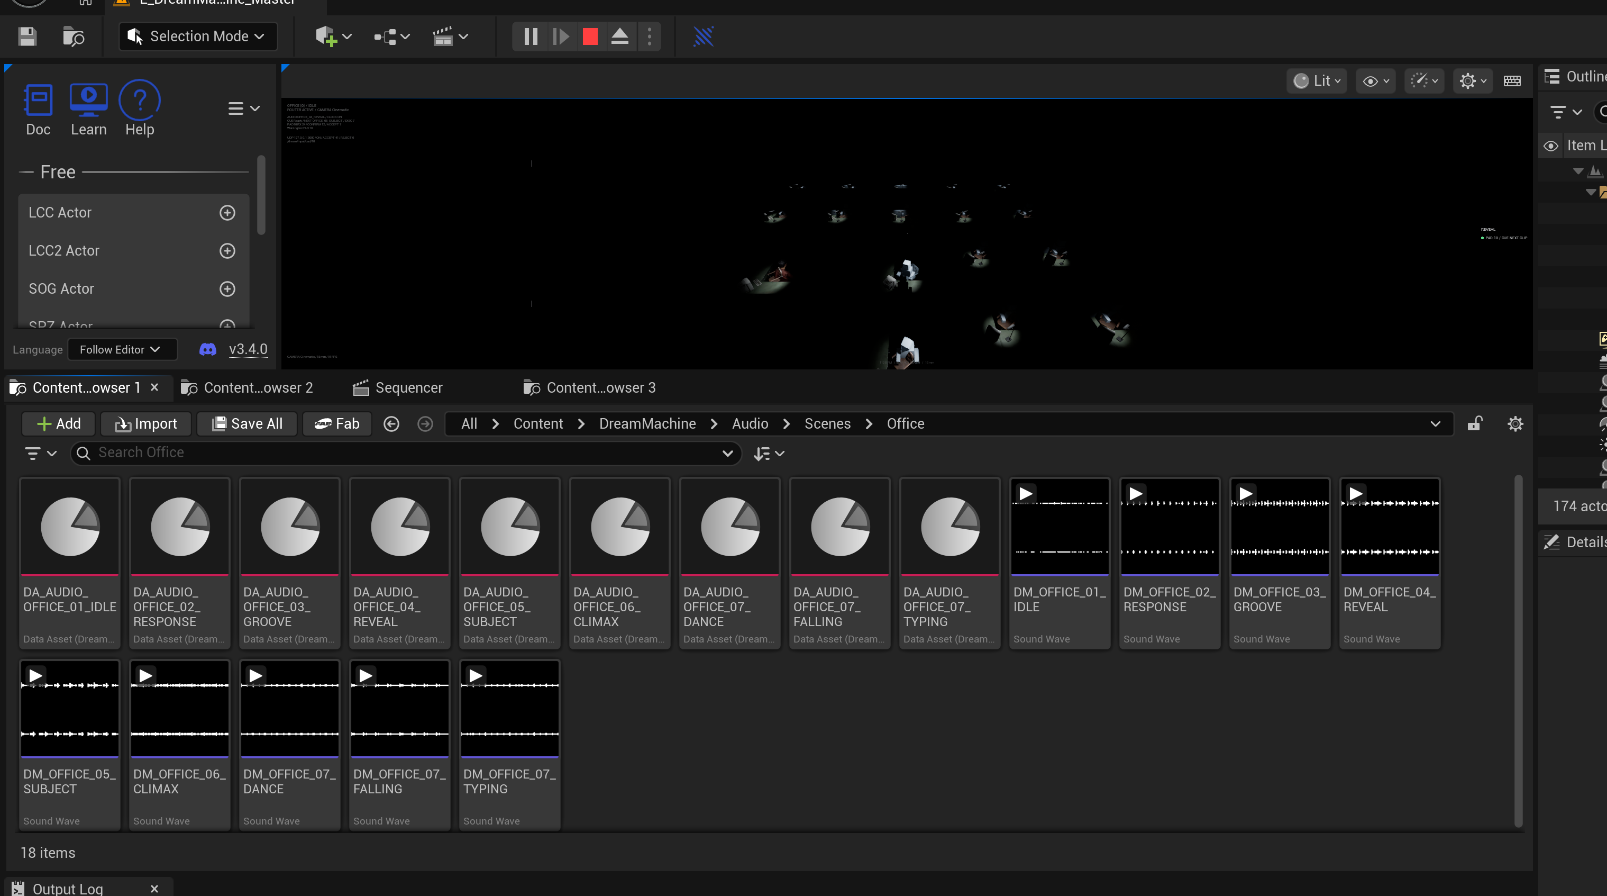
Task: Click the Help question mark icon
Action: 140,100
